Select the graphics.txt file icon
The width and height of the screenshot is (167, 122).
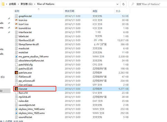tap(16, 16)
